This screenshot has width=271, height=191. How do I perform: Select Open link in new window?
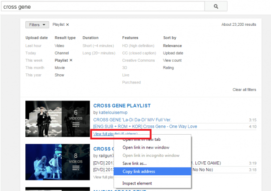(146, 147)
